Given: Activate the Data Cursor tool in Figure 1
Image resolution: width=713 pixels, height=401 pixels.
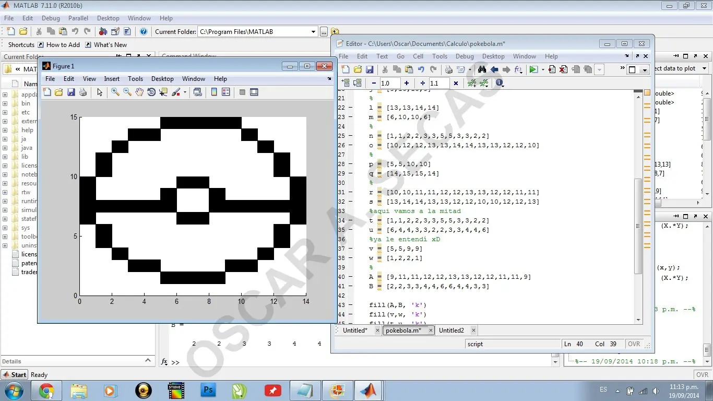Looking at the screenshot, I should coord(163,92).
